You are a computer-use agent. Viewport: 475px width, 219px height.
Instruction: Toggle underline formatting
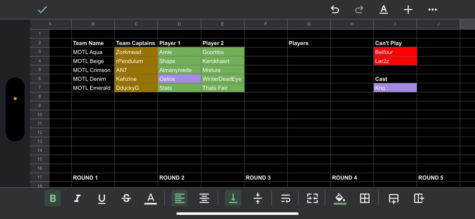pos(102,199)
